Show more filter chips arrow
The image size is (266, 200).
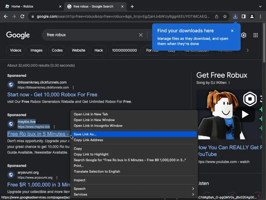[248, 50]
